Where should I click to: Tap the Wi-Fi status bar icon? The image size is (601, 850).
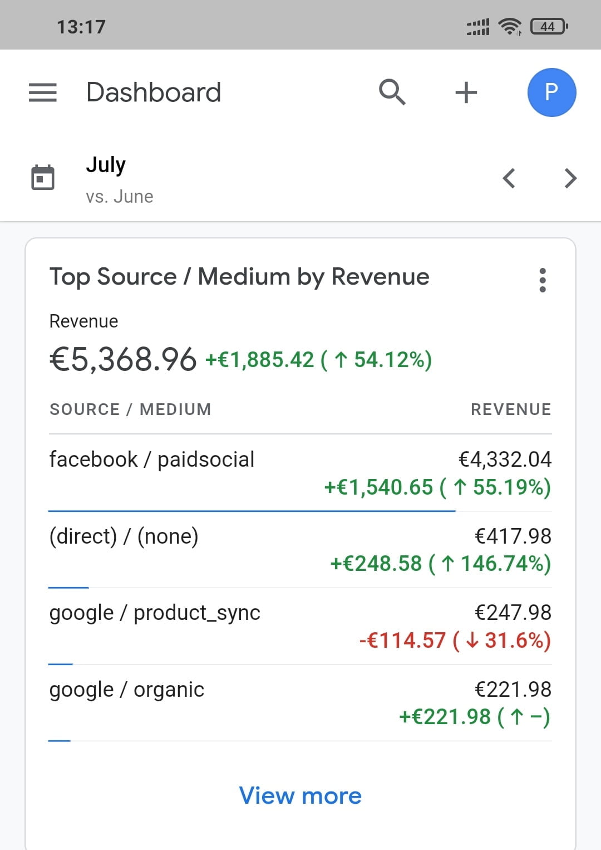point(509,26)
